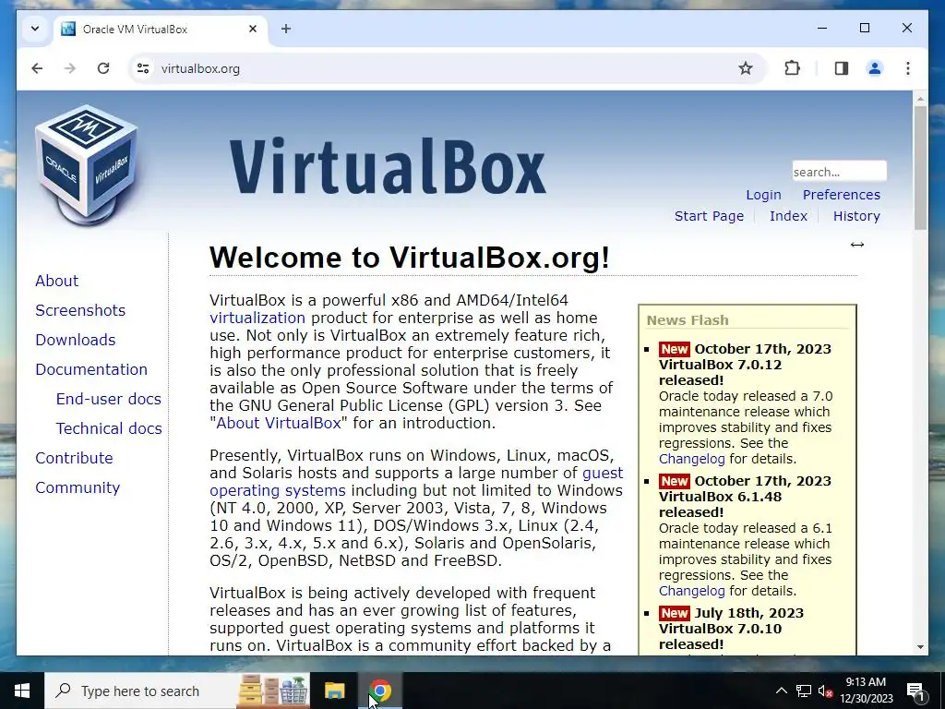Click the browser forward arrow
The height and width of the screenshot is (709, 945).
pos(70,68)
